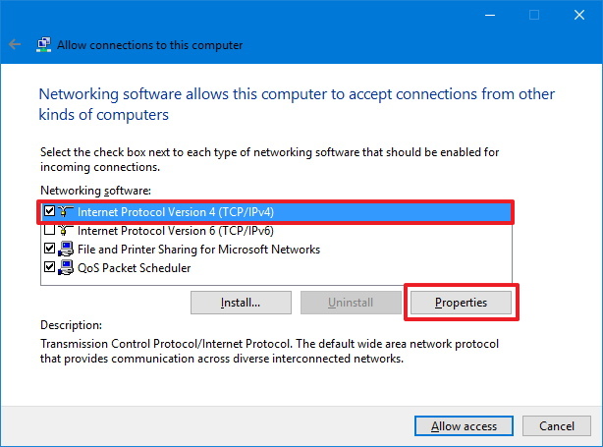The width and height of the screenshot is (603, 447).
Task: Click the Uninstall button
Action: 351,302
